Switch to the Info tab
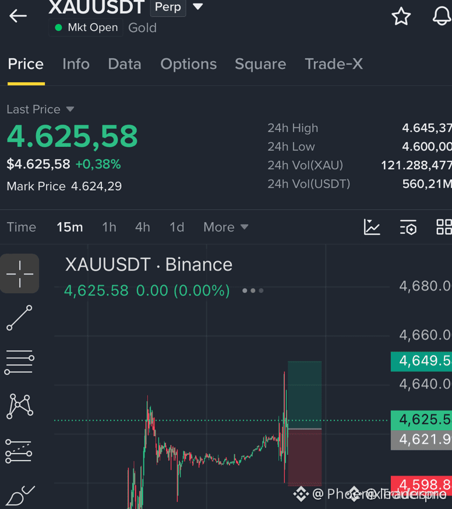Image resolution: width=452 pixels, height=509 pixels. (76, 64)
